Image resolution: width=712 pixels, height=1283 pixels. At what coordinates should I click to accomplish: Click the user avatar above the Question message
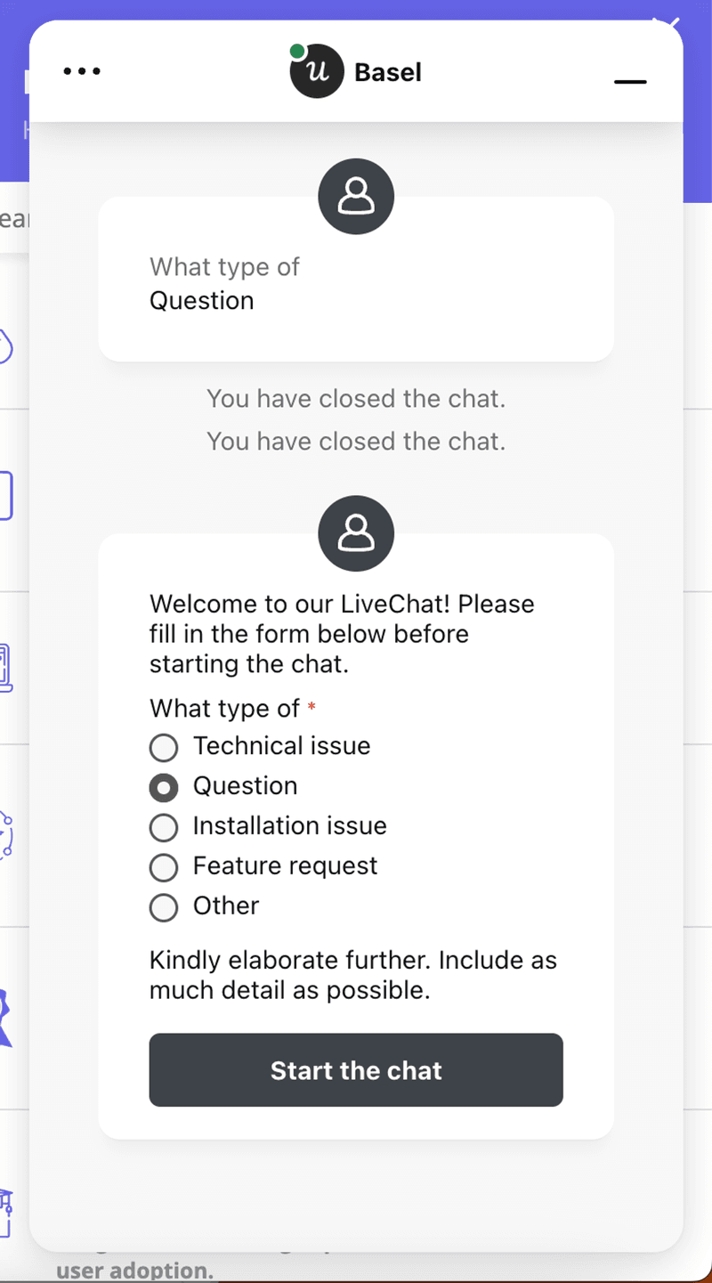pyautogui.click(x=356, y=196)
